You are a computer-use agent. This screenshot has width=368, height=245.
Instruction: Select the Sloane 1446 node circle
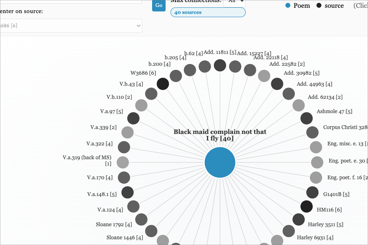click(151, 231)
